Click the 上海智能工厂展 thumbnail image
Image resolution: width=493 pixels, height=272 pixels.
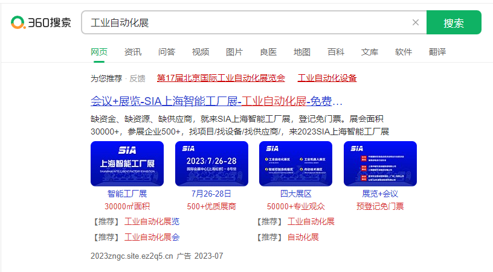tap(127, 163)
